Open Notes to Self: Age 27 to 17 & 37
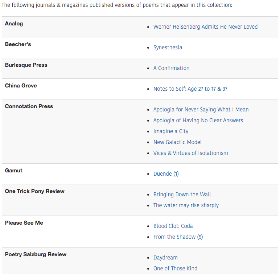280x274 pixels. point(190,89)
